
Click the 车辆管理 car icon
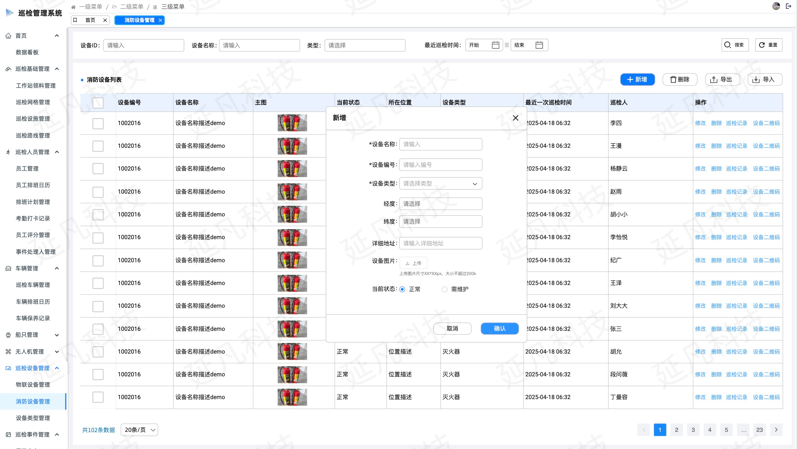pyautogui.click(x=8, y=268)
